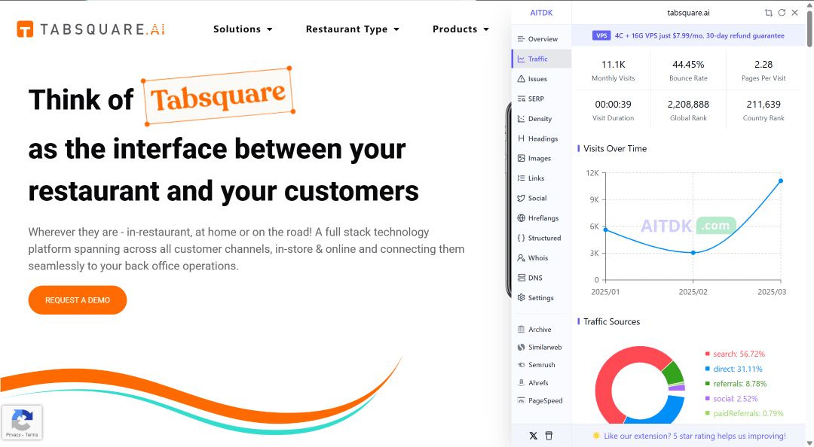Click the PageSpeed gauge icon
This screenshot has height=447, width=814.
coord(522,400)
